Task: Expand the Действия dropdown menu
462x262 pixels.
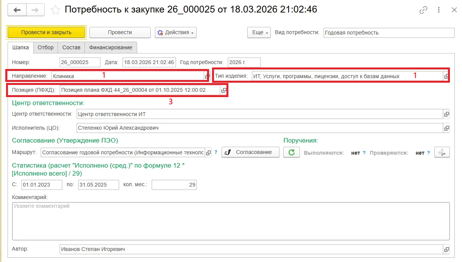Action: click(176, 33)
